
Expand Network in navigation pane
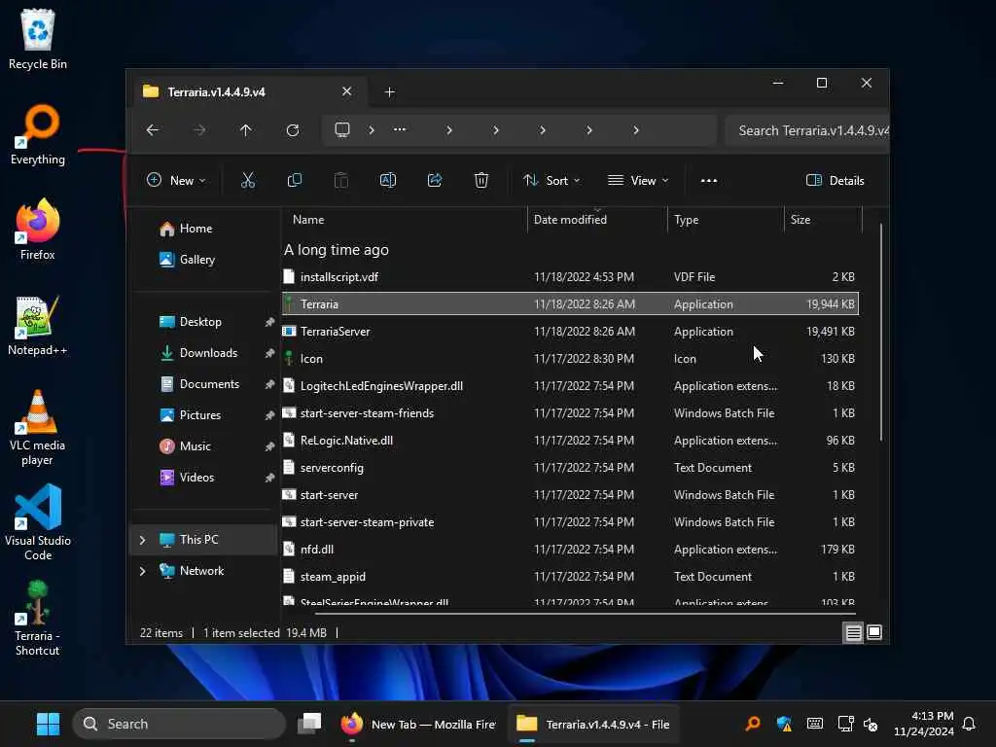tap(142, 571)
